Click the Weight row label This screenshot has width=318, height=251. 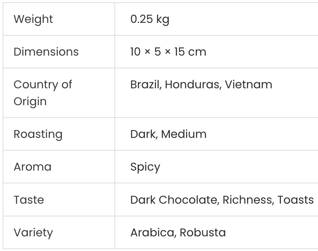pyautogui.click(x=33, y=19)
